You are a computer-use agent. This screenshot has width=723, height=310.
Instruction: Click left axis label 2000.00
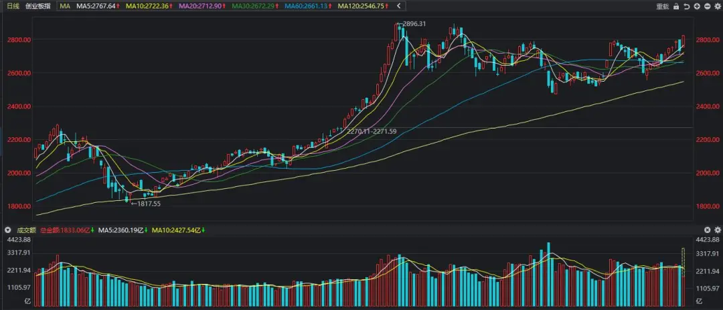[19, 173]
